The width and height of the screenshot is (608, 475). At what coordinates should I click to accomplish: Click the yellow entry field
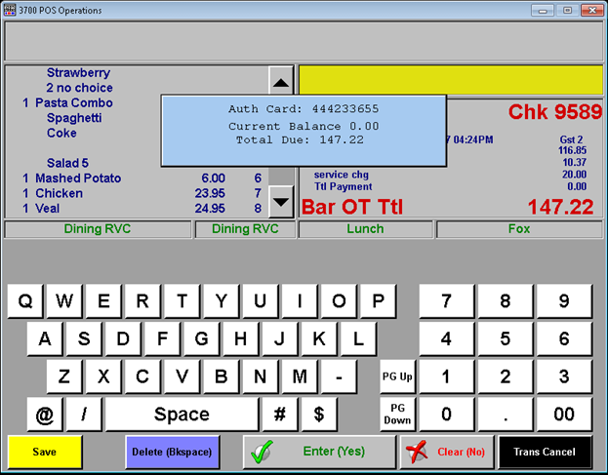[450, 80]
